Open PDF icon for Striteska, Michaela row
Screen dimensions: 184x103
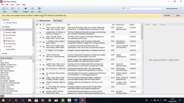43,83
